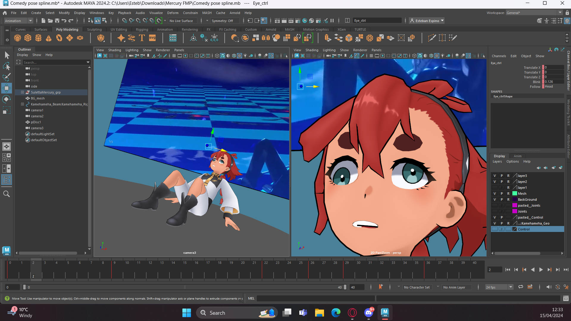Create new scene file icon

tap(43, 21)
